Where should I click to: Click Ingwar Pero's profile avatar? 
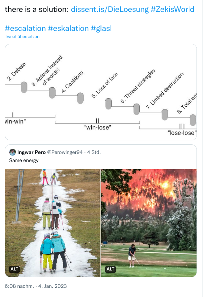(13, 152)
